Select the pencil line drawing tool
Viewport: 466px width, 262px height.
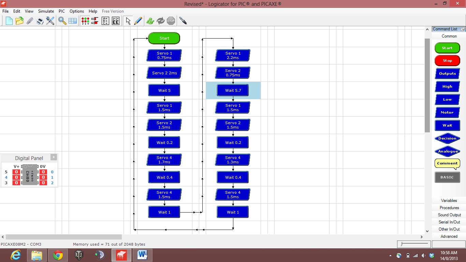click(138, 21)
